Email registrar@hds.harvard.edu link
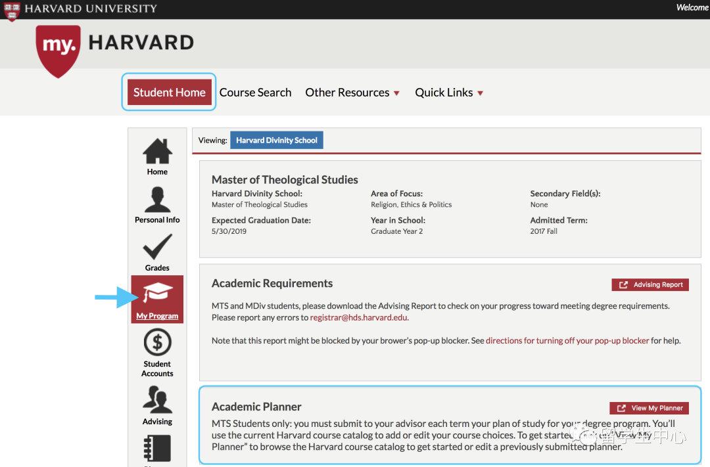710x467 pixels. tap(360, 318)
